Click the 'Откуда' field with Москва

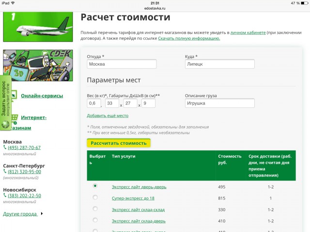coord(122,64)
